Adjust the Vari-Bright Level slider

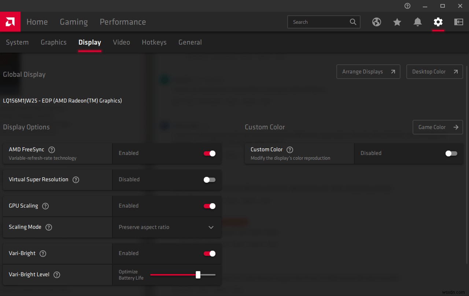(x=198, y=275)
